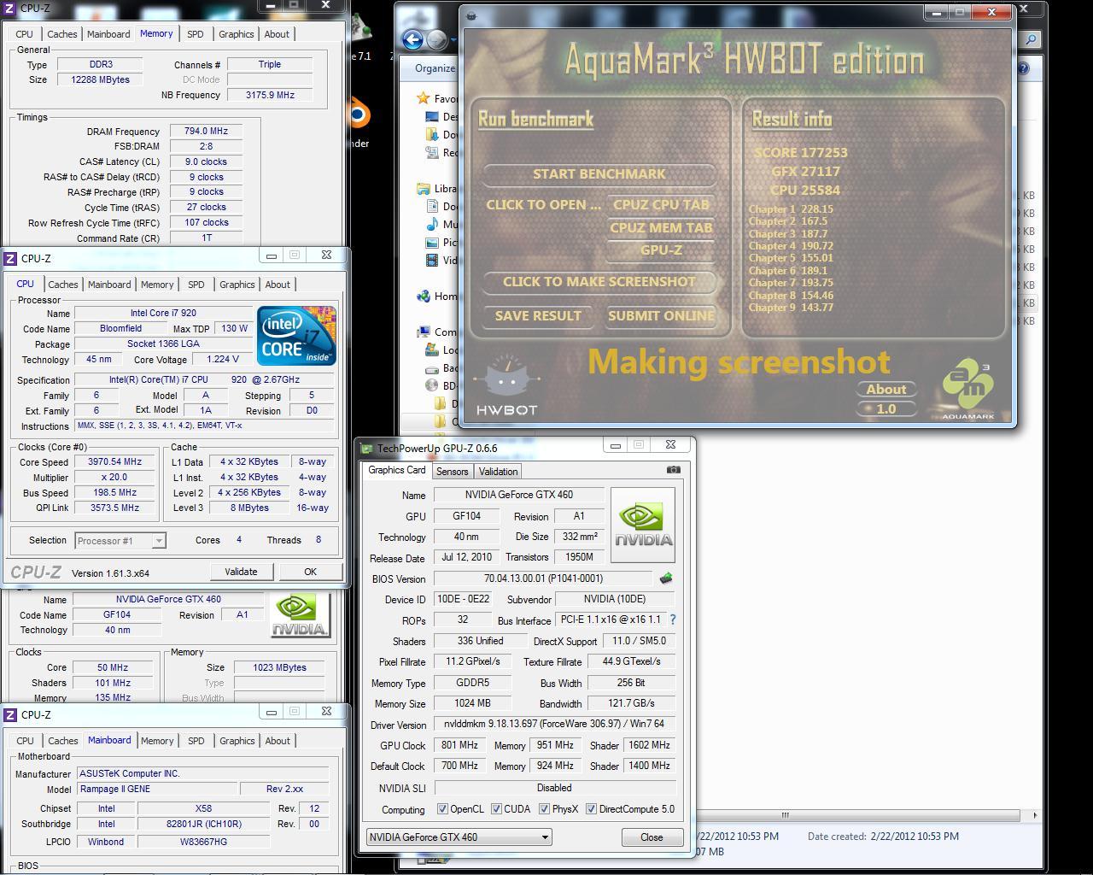Viewport: 1093px width, 875px height.
Task: Click the BIOS save chip icon in GPU-Z
Action: coord(665,578)
